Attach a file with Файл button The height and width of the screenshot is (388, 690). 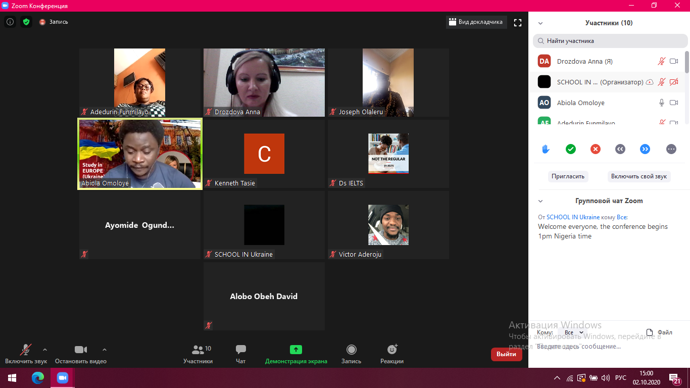(660, 332)
